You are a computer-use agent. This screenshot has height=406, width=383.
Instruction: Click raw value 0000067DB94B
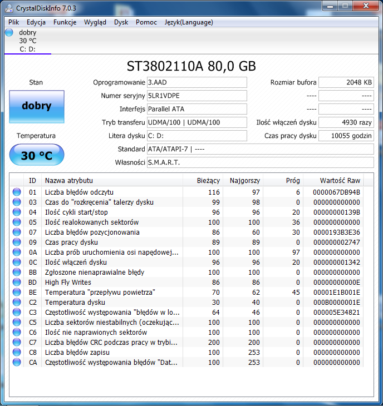coord(336,192)
